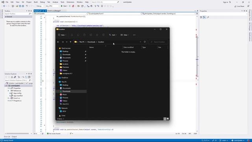Viewport: 252px width, 142px height.
Task: Expand the References node in Solution Explorer
Action: click(x=8, y=91)
